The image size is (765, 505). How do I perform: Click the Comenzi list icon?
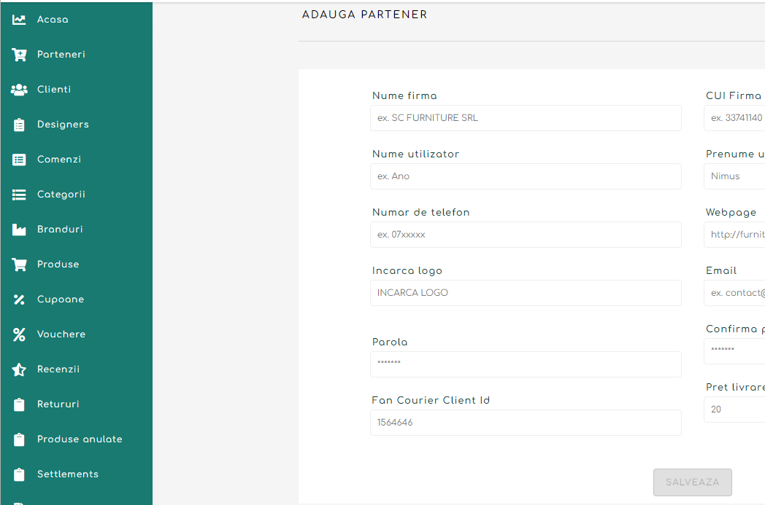pyautogui.click(x=20, y=160)
